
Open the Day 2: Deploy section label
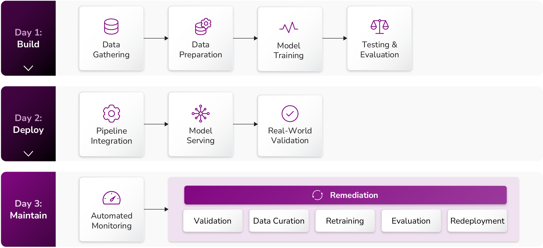point(28,124)
